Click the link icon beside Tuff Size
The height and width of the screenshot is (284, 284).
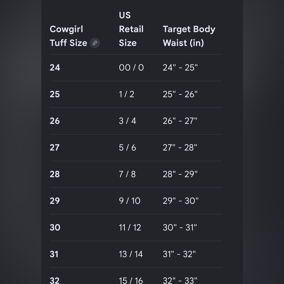[x=95, y=43]
